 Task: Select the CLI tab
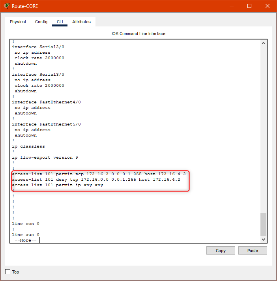[x=60, y=22]
